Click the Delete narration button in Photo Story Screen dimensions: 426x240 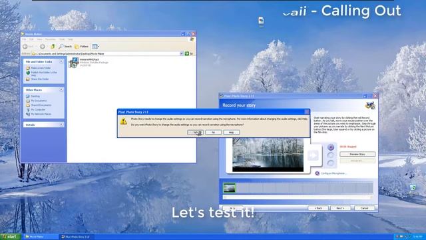pyautogui.click(x=331, y=163)
